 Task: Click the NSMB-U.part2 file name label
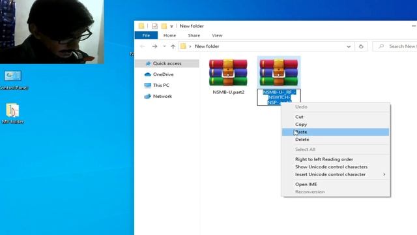tap(229, 92)
